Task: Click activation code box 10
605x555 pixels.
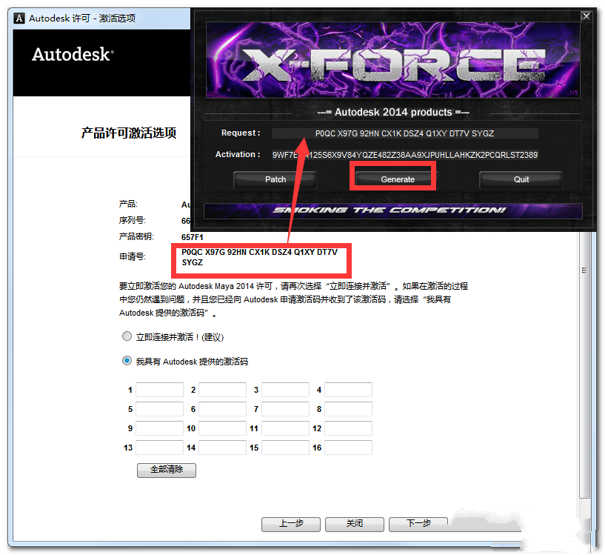Action: 222,428
